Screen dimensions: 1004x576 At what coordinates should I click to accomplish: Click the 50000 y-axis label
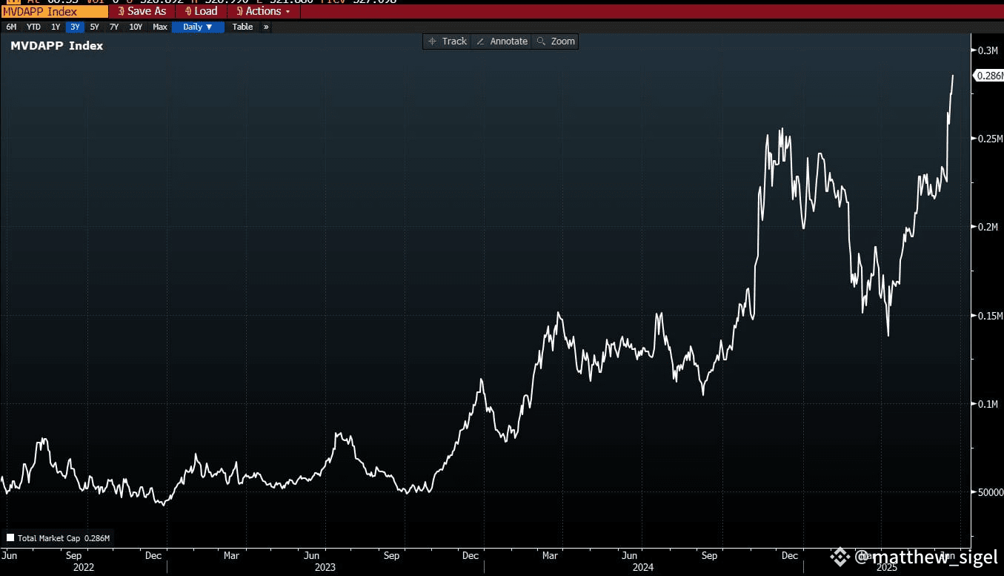(991, 492)
